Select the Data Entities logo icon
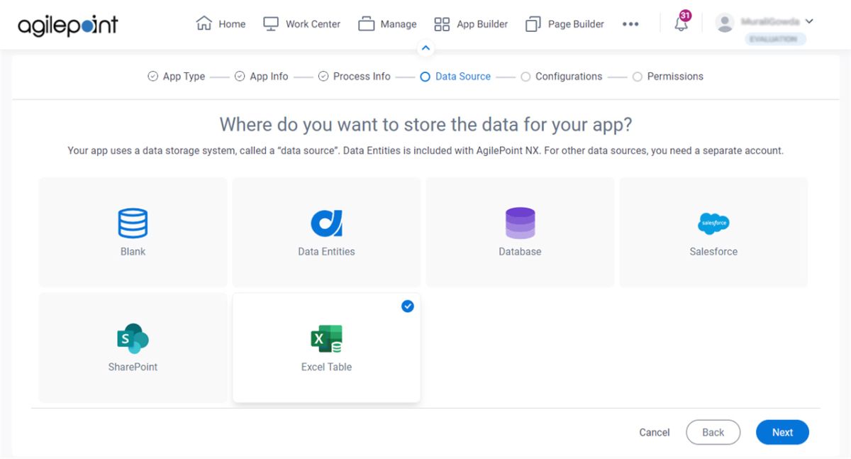Viewport: 851px width, 459px height. click(x=326, y=223)
